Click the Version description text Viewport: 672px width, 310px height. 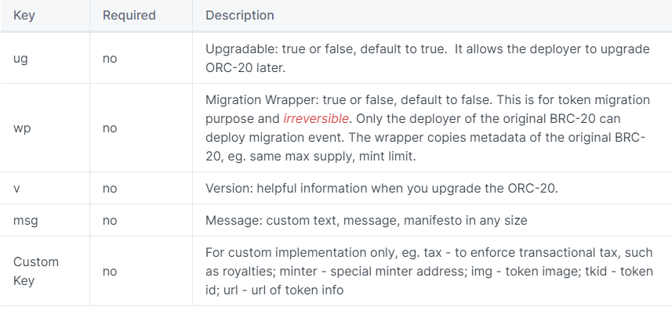coord(381,189)
